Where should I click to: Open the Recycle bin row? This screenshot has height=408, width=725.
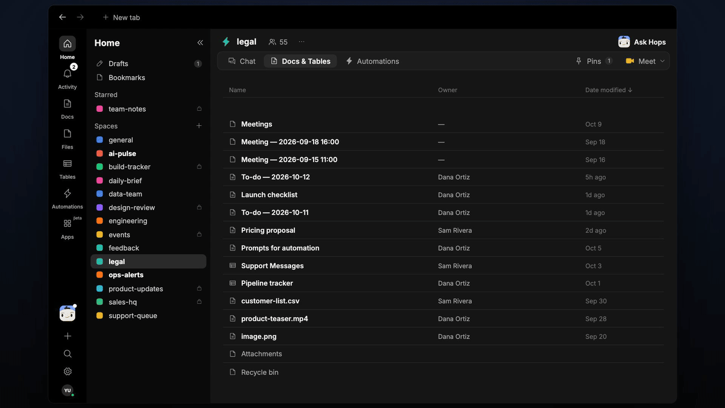click(x=444, y=372)
